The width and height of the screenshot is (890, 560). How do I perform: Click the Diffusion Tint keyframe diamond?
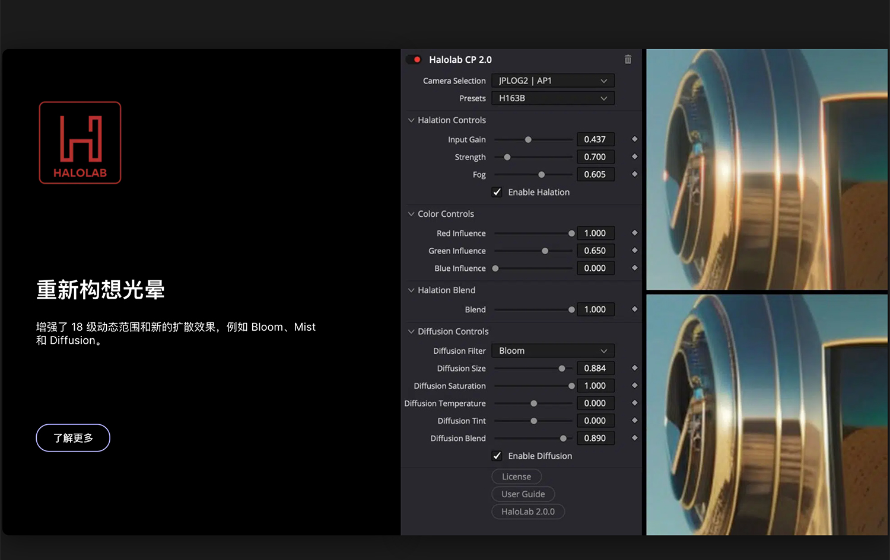pos(634,420)
